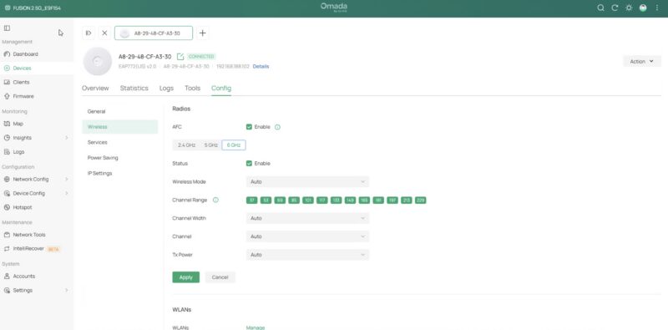Open the vertical three-dot more menu
This screenshot has height=330, width=668.
tap(657, 8)
